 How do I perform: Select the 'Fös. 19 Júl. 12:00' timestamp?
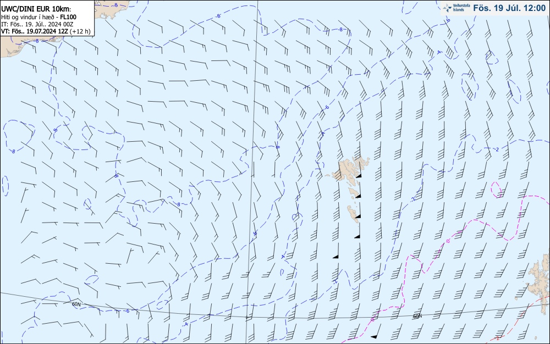[509, 8]
